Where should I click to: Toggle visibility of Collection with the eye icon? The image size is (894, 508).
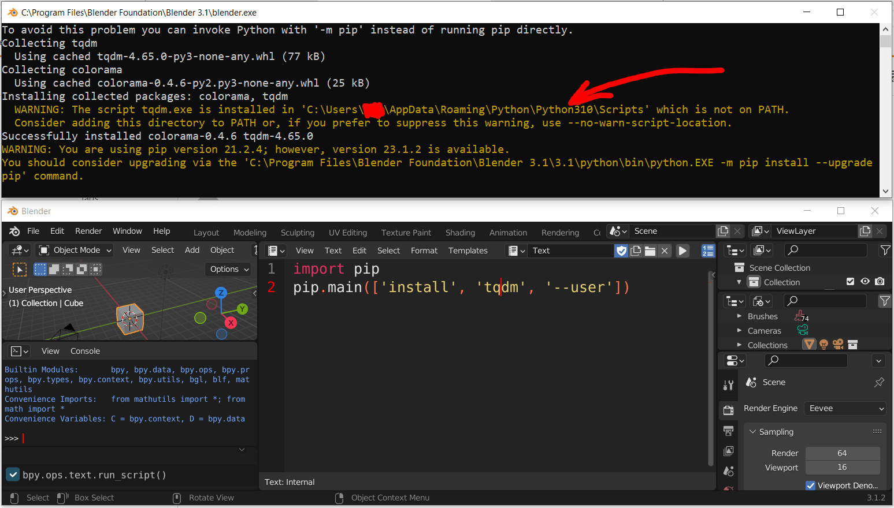pyautogui.click(x=865, y=282)
